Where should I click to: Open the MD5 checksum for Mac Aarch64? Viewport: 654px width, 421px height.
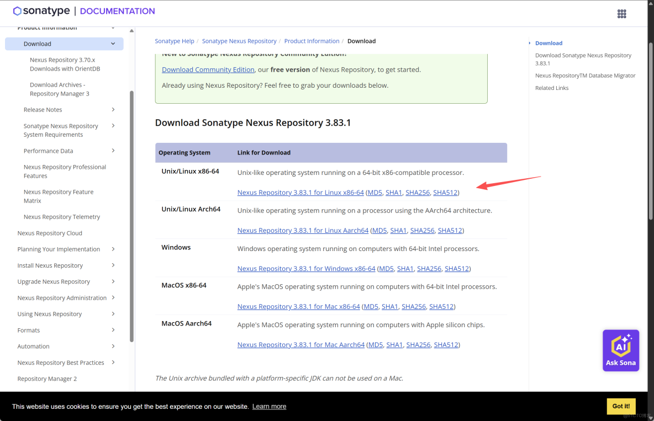pos(375,344)
